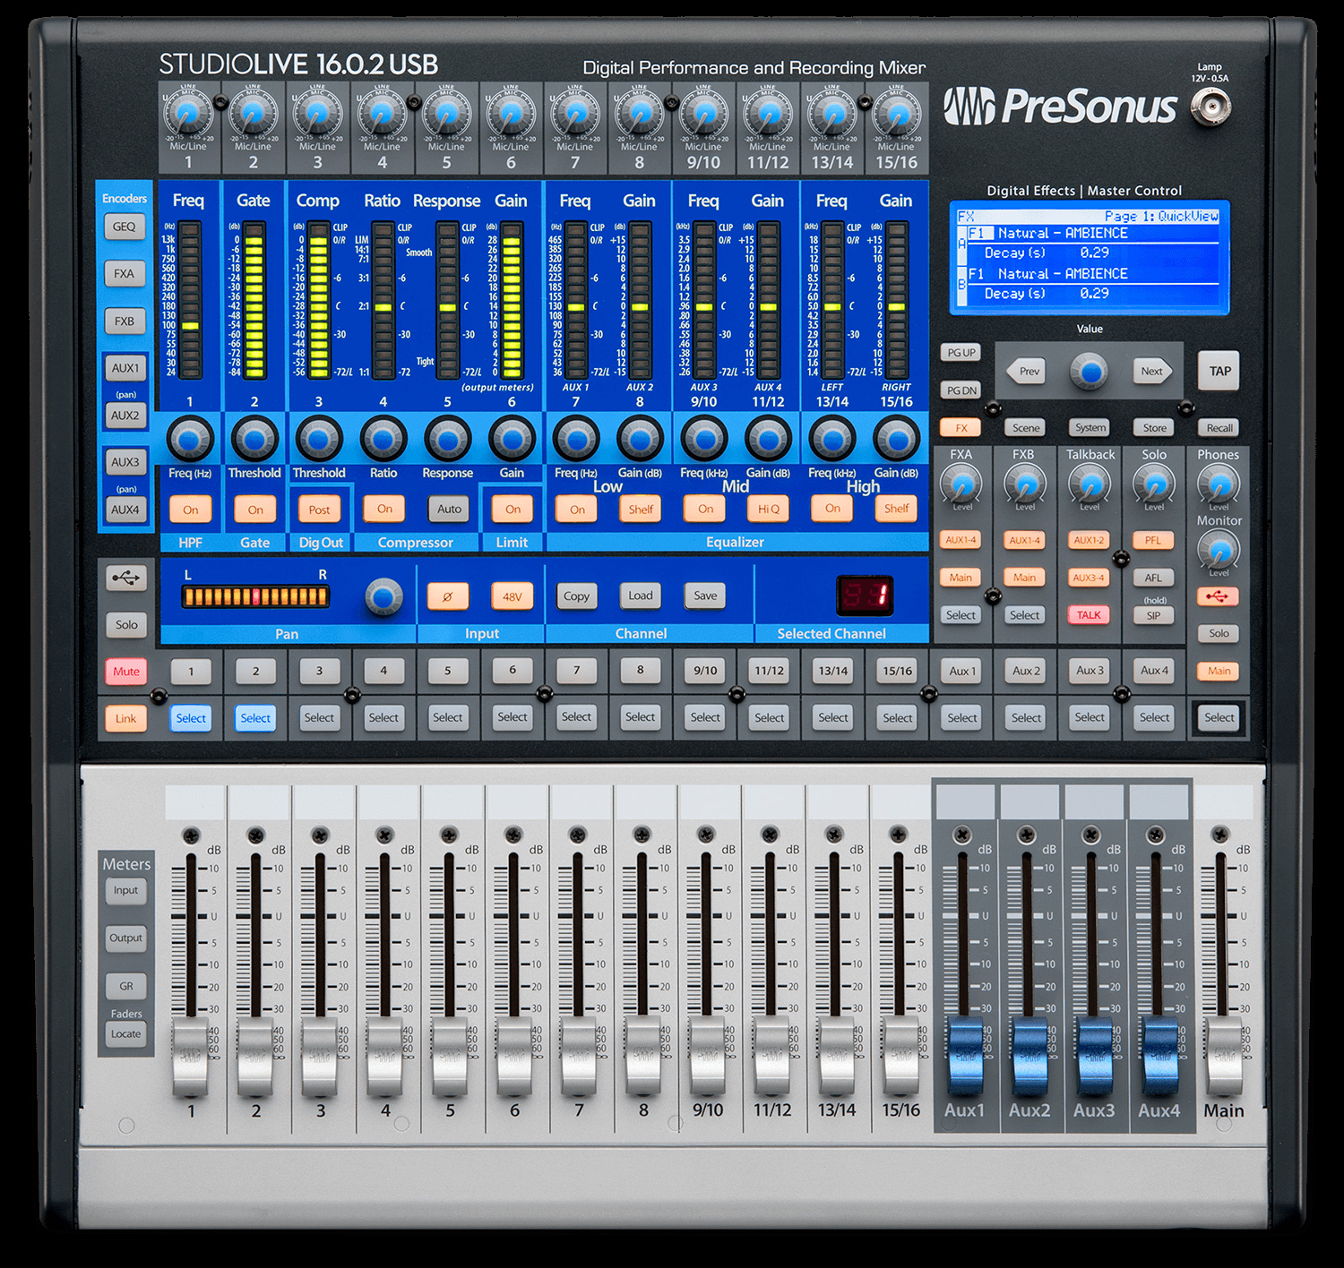Engage 48V phantom power
Screen dimensions: 1344x1268
[x=511, y=595]
